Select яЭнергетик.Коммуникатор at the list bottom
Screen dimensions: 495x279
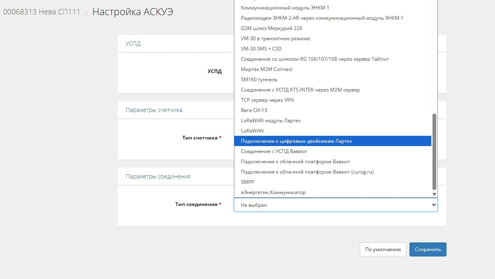click(x=273, y=192)
